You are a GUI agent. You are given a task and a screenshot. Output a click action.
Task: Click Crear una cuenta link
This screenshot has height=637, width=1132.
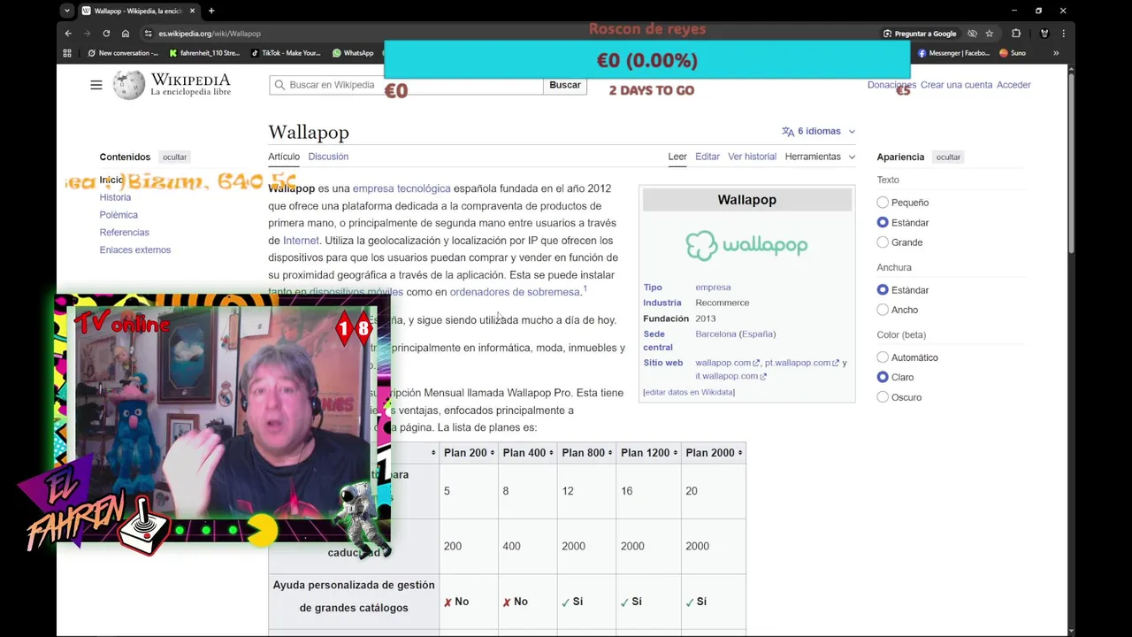(956, 85)
